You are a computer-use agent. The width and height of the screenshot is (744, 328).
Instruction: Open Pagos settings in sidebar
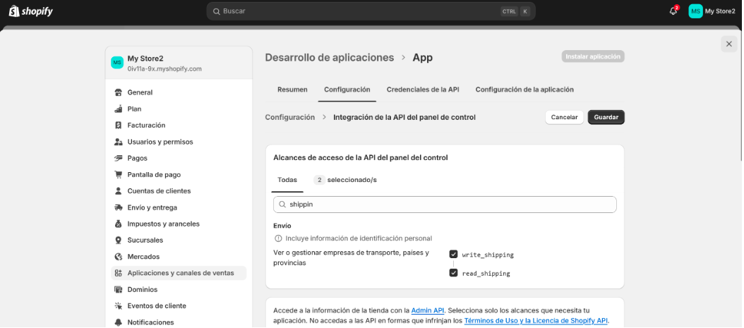[x=179, y=158]
